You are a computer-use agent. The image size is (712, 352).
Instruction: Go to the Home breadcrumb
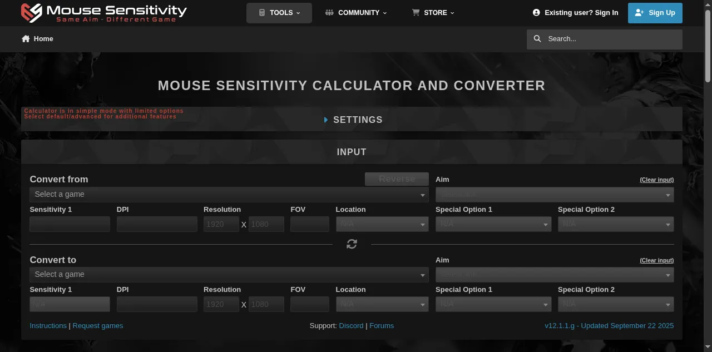[x=37, y=39]
